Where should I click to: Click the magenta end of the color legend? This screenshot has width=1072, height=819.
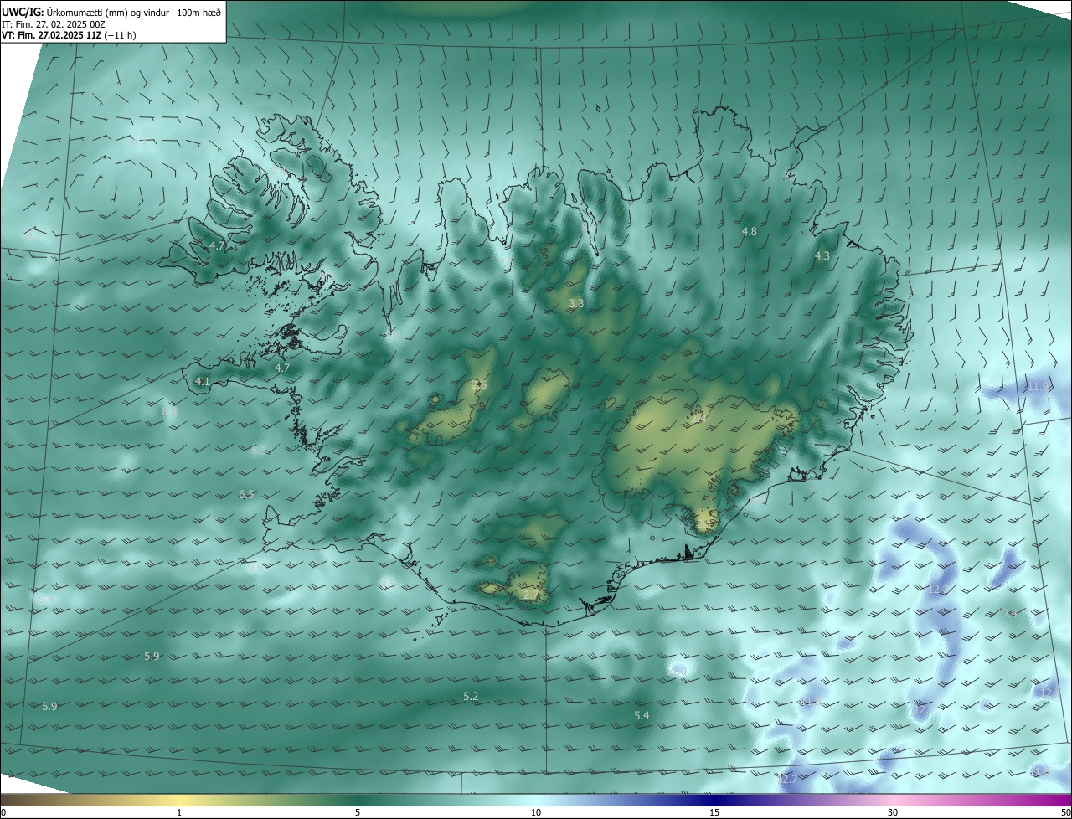[1055, 800]
